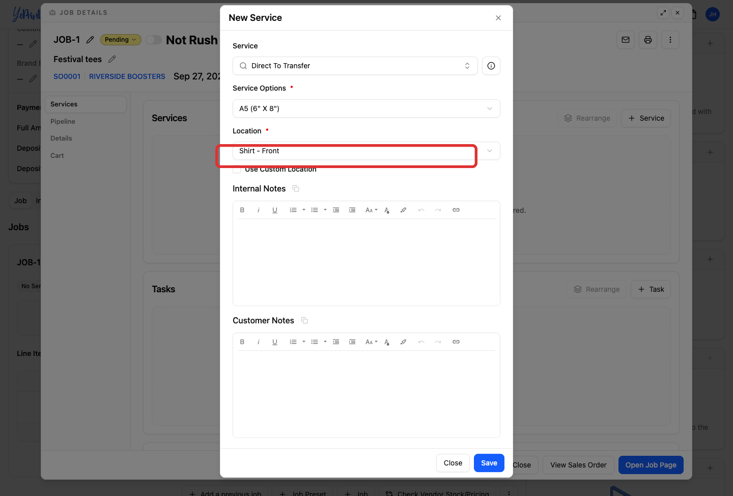Open the Pending status dropdown
Screen dimensions: 733x496
pos(121,40)
